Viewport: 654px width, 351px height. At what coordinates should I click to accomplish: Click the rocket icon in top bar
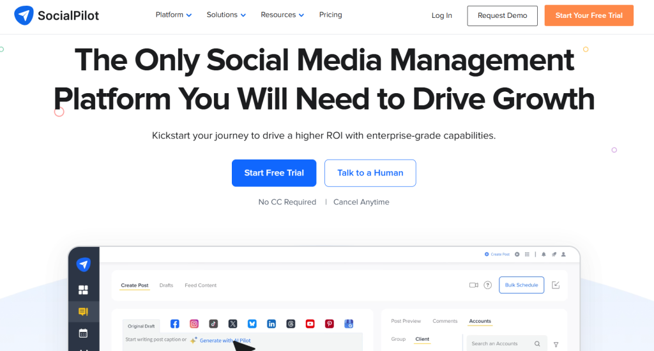(554, 254)
